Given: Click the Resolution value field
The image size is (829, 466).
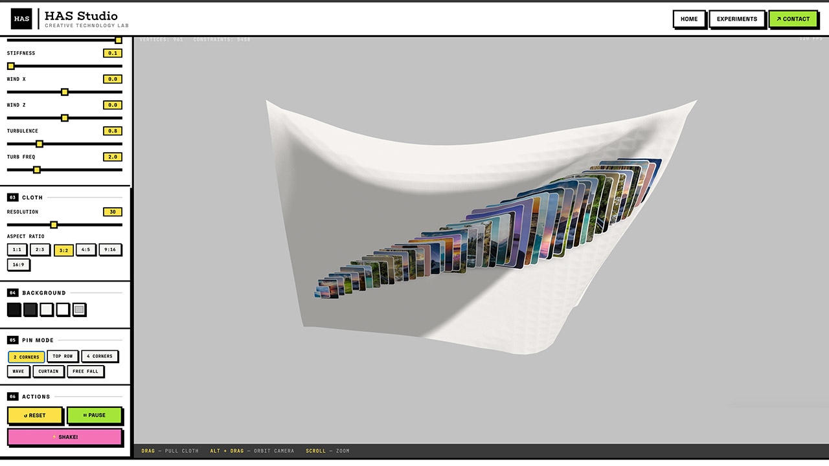Looking at the screenshot, I should pyautogui.click(x=112, y=212).
